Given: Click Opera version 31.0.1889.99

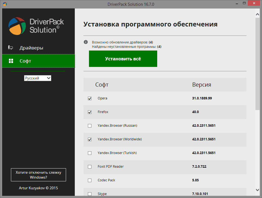Looking at the screenshot, I should click(x=202, y=98).
